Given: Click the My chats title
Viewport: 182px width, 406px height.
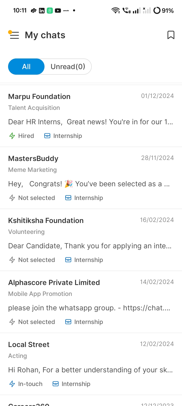Looking at the screenshot, I should point(45,35).
